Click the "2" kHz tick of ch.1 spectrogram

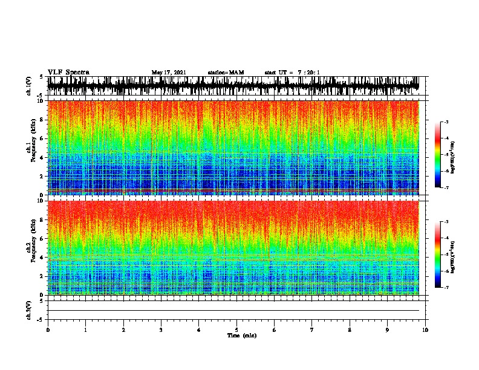pyautogui.click(x=42, y=177)
